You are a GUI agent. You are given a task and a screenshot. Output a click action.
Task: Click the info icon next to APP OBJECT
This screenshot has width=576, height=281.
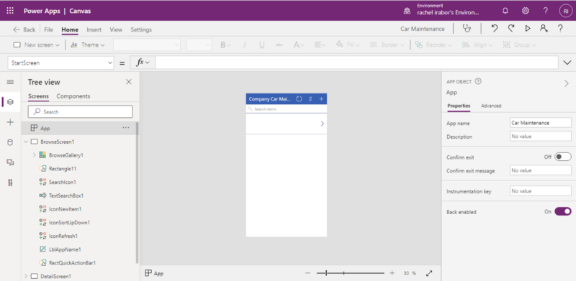pyautogui.click(x=478, y=81)
